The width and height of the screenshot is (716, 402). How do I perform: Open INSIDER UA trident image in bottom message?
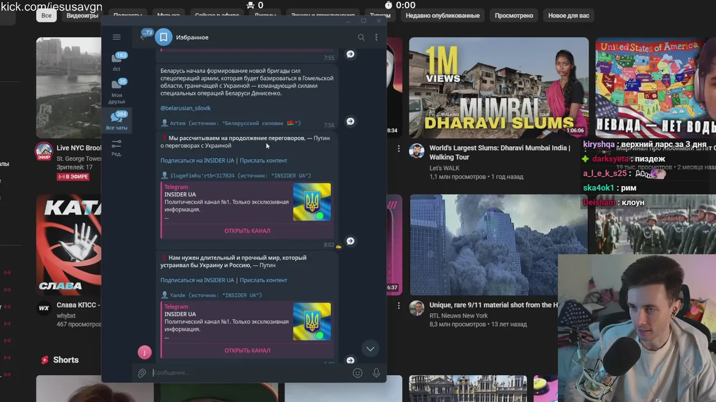pyautogui.click(x=312, y=322)
